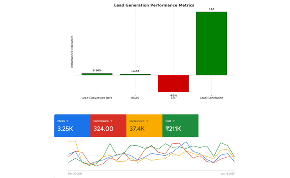Select the 3.25K value in the blue card
290x178 pixels.
(65, 129)
